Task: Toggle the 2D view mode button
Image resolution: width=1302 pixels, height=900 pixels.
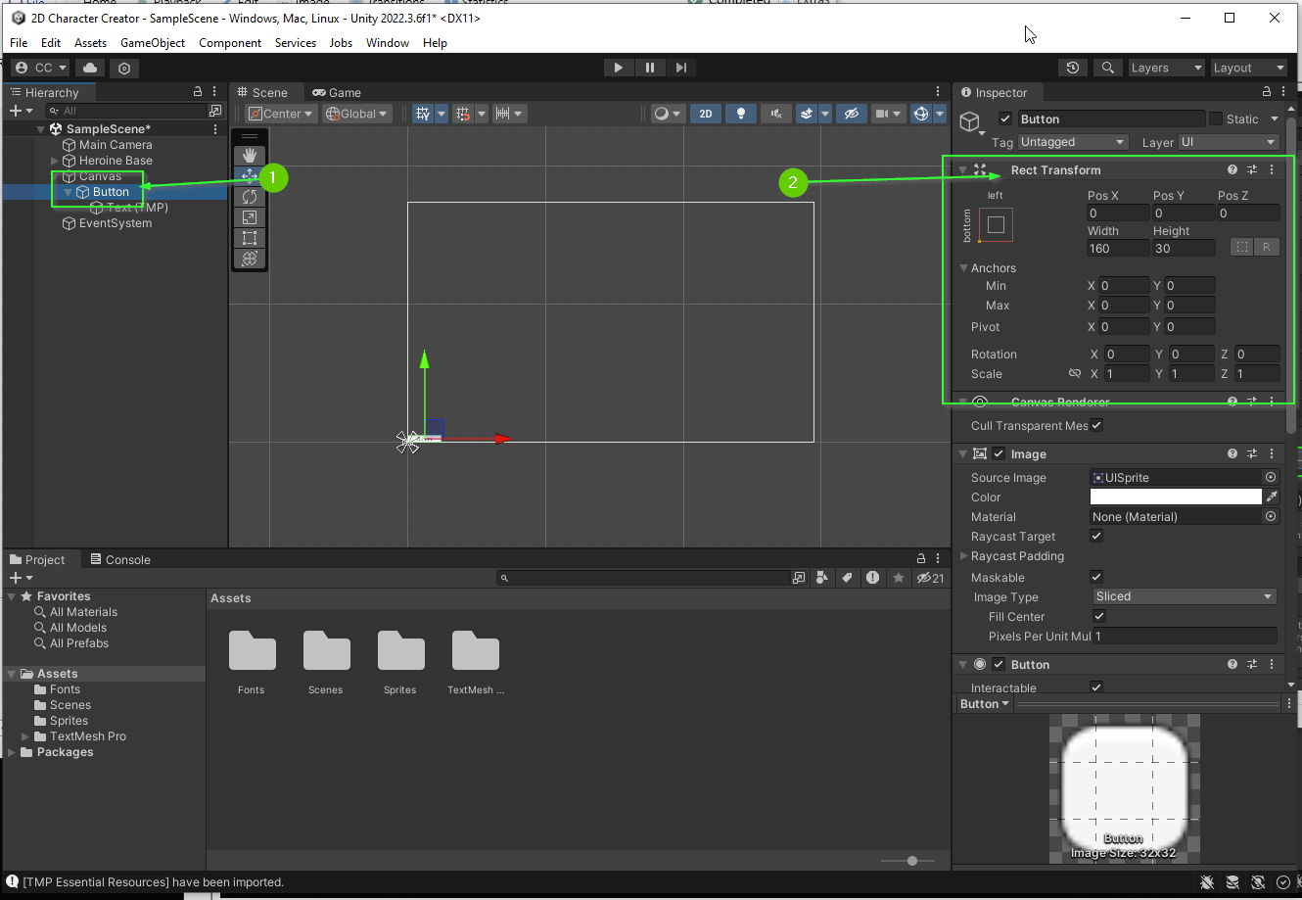Action: 705,114
